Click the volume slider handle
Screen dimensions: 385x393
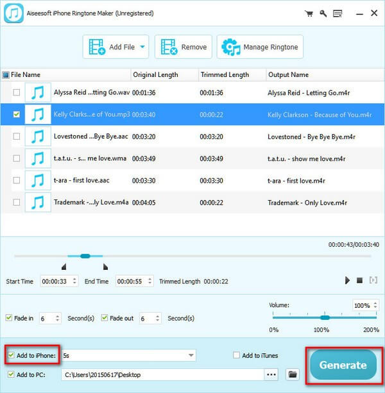[325, 317]
